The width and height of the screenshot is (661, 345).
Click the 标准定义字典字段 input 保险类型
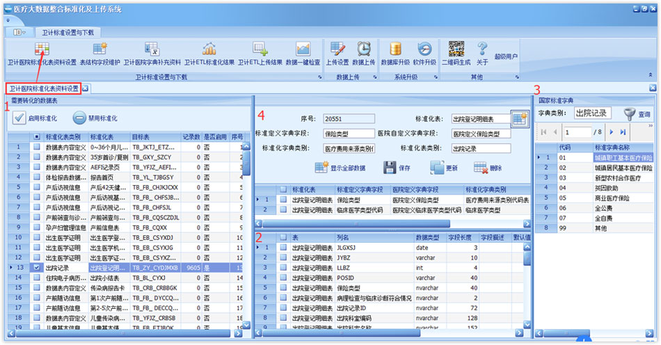[x=349, y=134]
